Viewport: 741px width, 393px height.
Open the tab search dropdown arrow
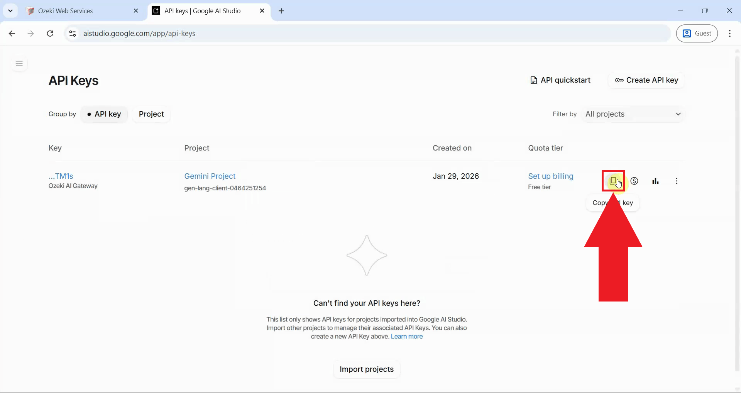(x=10, y=10)
